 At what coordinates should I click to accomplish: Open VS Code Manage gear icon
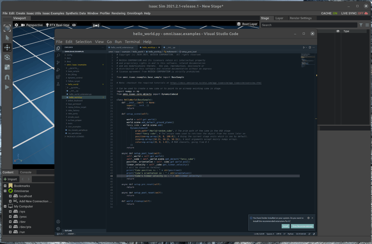(58, 229)
